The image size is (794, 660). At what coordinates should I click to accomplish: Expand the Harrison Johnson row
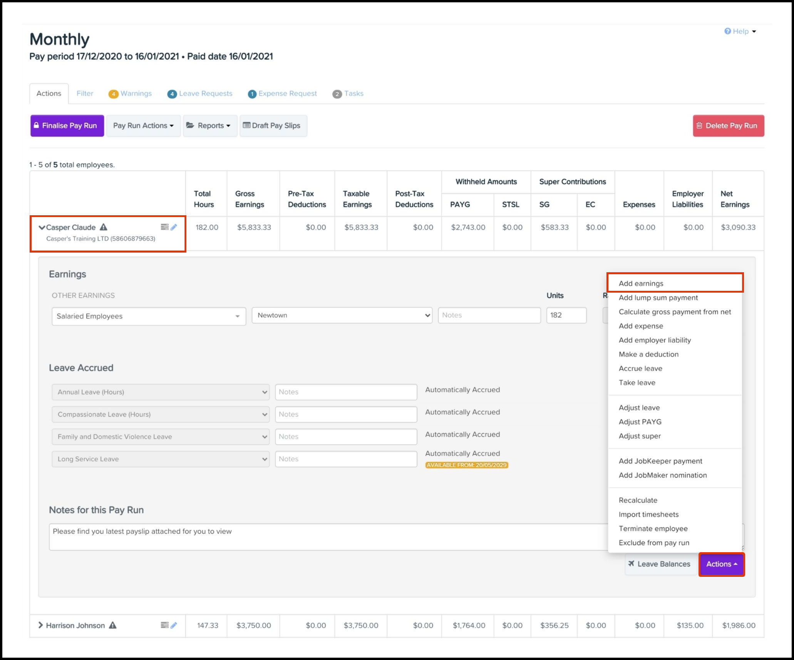pyautogui.click(x=40, y=625)
